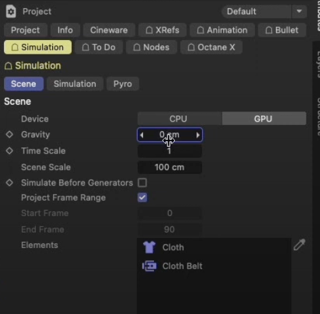Click the eyedropper picker beside Elements
320x314 pixels.
pos(300,245)
